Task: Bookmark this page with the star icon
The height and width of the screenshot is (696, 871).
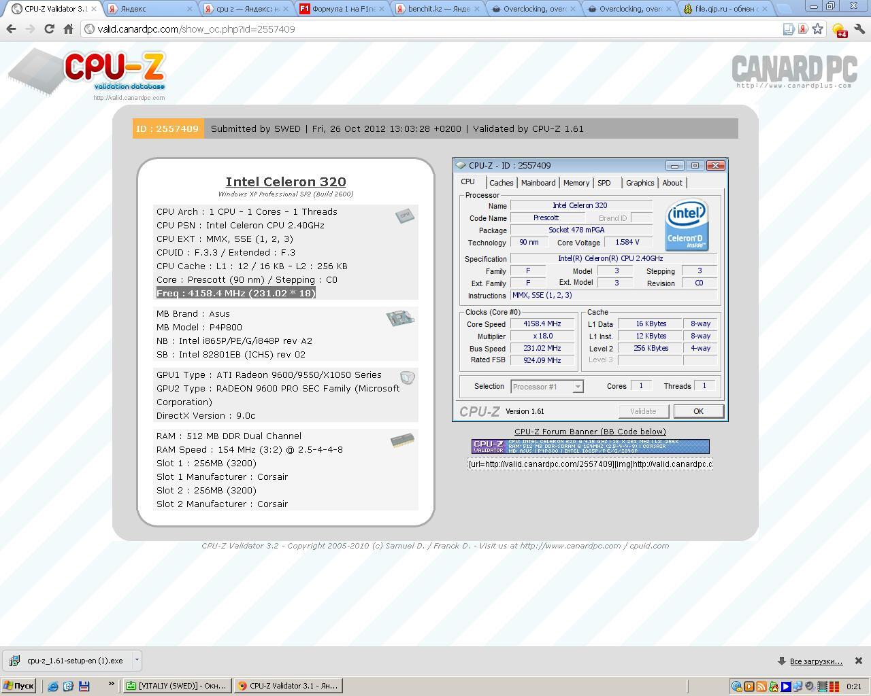Action: (x=818, y=29)
